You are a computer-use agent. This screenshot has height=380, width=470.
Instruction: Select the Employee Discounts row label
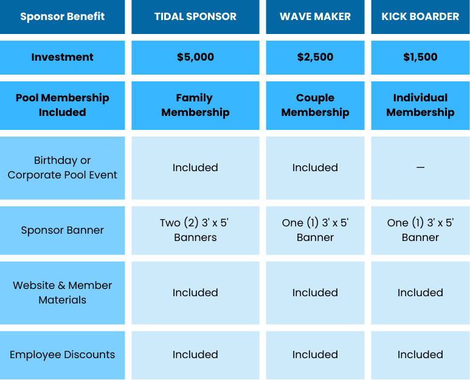coord(63,355)
